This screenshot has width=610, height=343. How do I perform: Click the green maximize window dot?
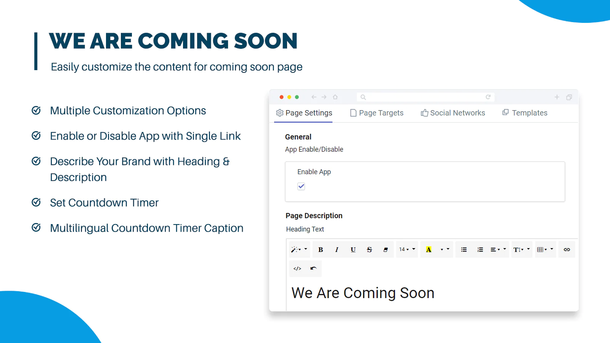click(297, 97)
